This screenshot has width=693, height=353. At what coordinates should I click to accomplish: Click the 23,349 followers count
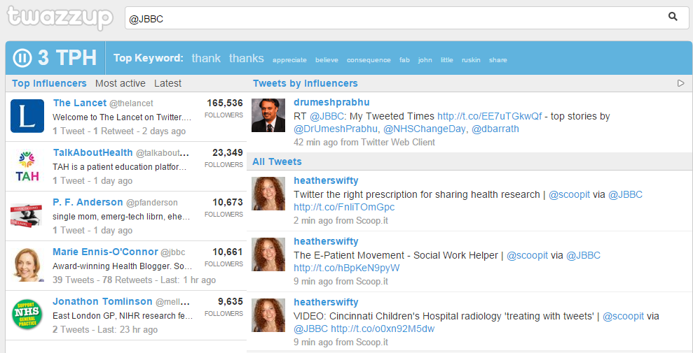coord(228,152)
